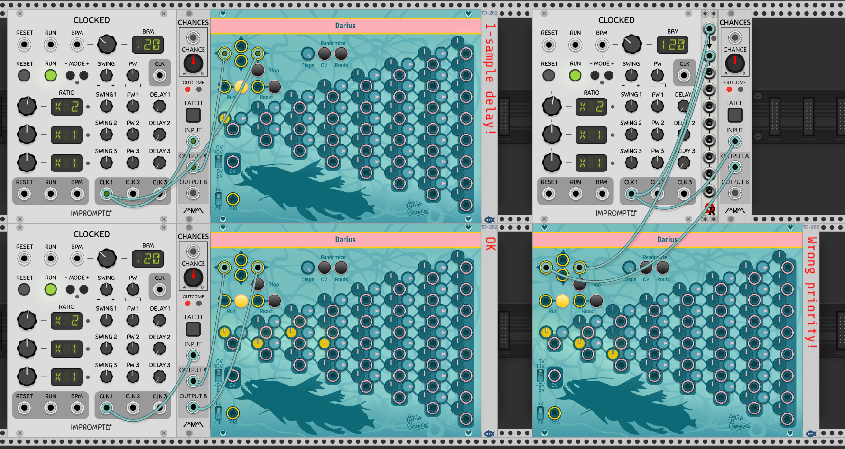Click RESET input jack on top-right Clocked
This screenshot has height=449, width=845.
point(549,45)
